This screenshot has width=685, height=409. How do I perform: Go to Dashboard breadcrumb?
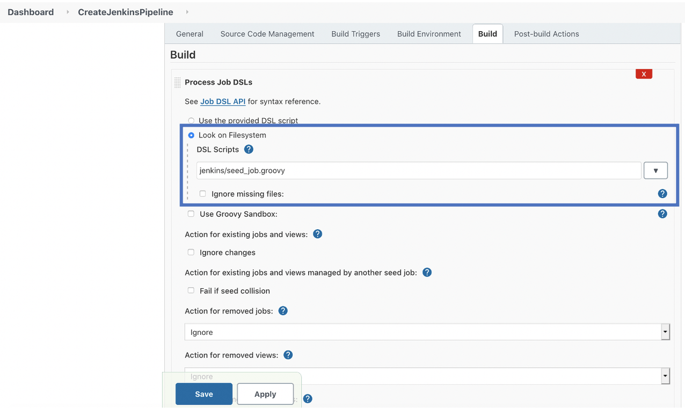(x=31, y=12)
